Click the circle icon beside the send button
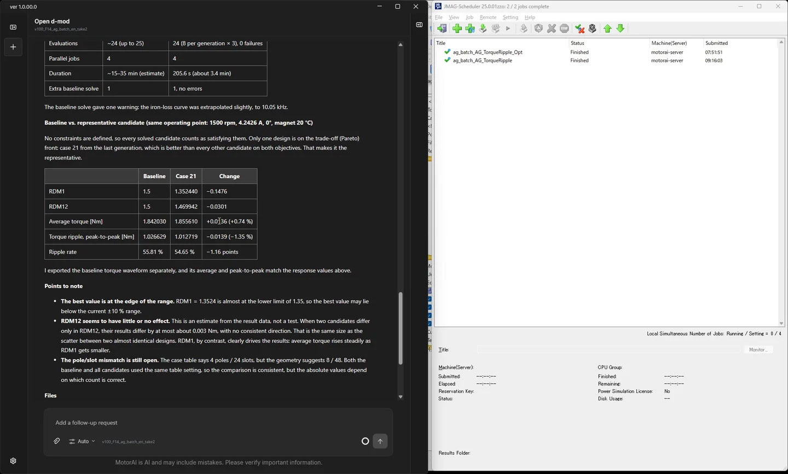Screen dimensions: 788x474 point(366,441)
